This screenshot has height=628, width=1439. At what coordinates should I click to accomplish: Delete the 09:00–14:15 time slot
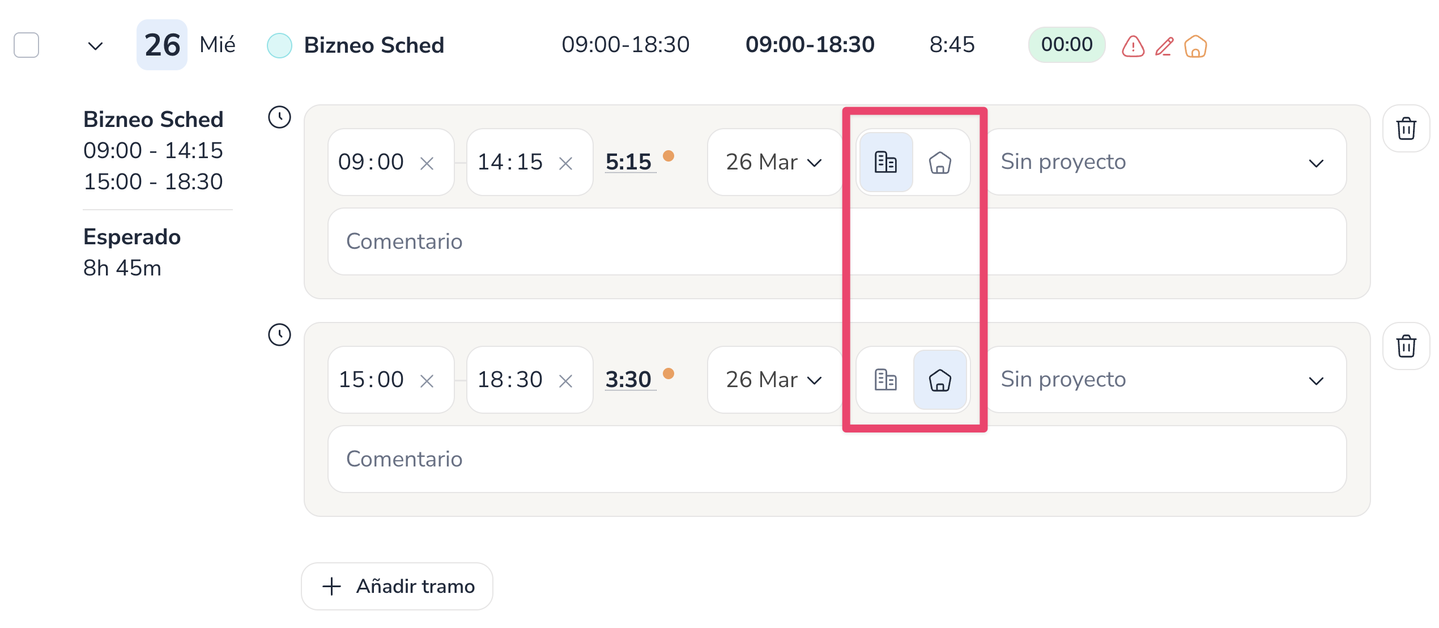point(1406,129)
